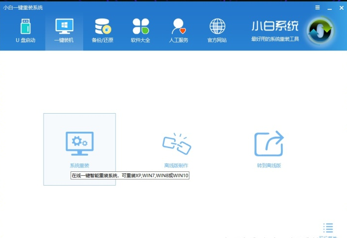Switch to the 软件大全 tab label
347x238 pixels.
pos(140,40)
